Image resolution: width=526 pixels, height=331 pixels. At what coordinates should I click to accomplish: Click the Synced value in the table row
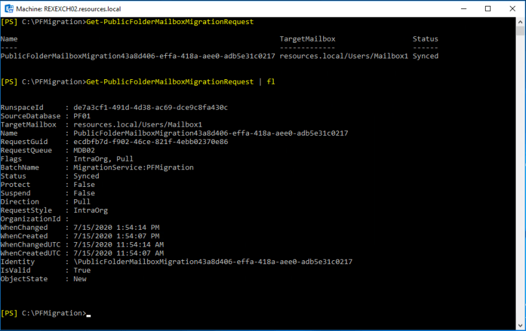[x=425, y=56]
